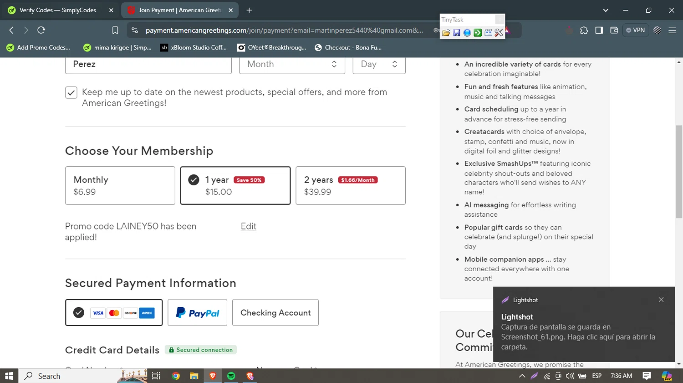Open the birth Day dropdown
Image resolution: width=683 pixels, height=383 pixels.
(379, 64)
